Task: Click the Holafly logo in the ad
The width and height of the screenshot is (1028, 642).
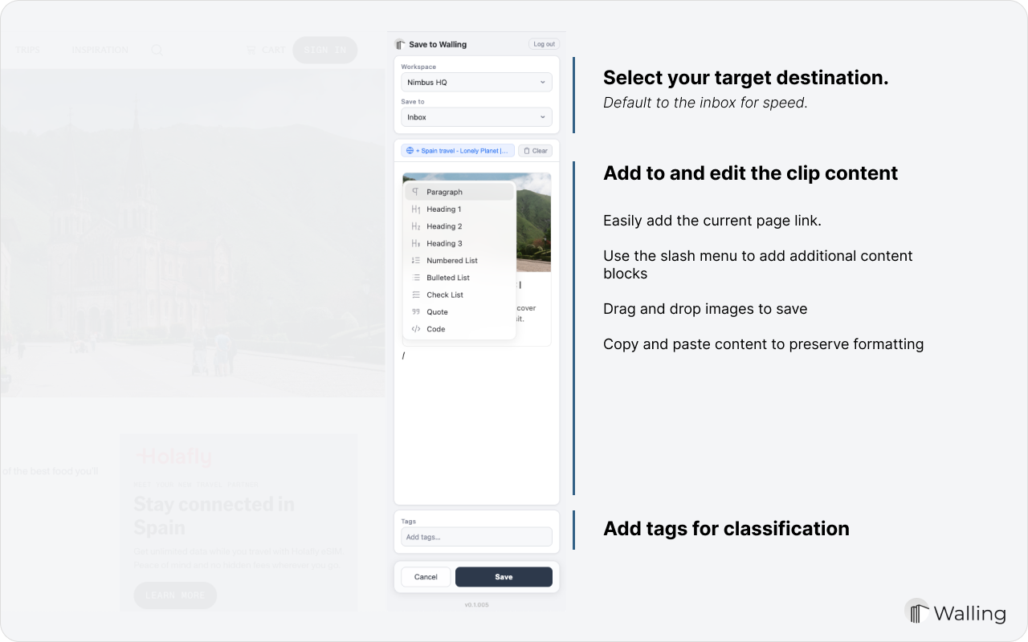Action: tap(174, 457)
